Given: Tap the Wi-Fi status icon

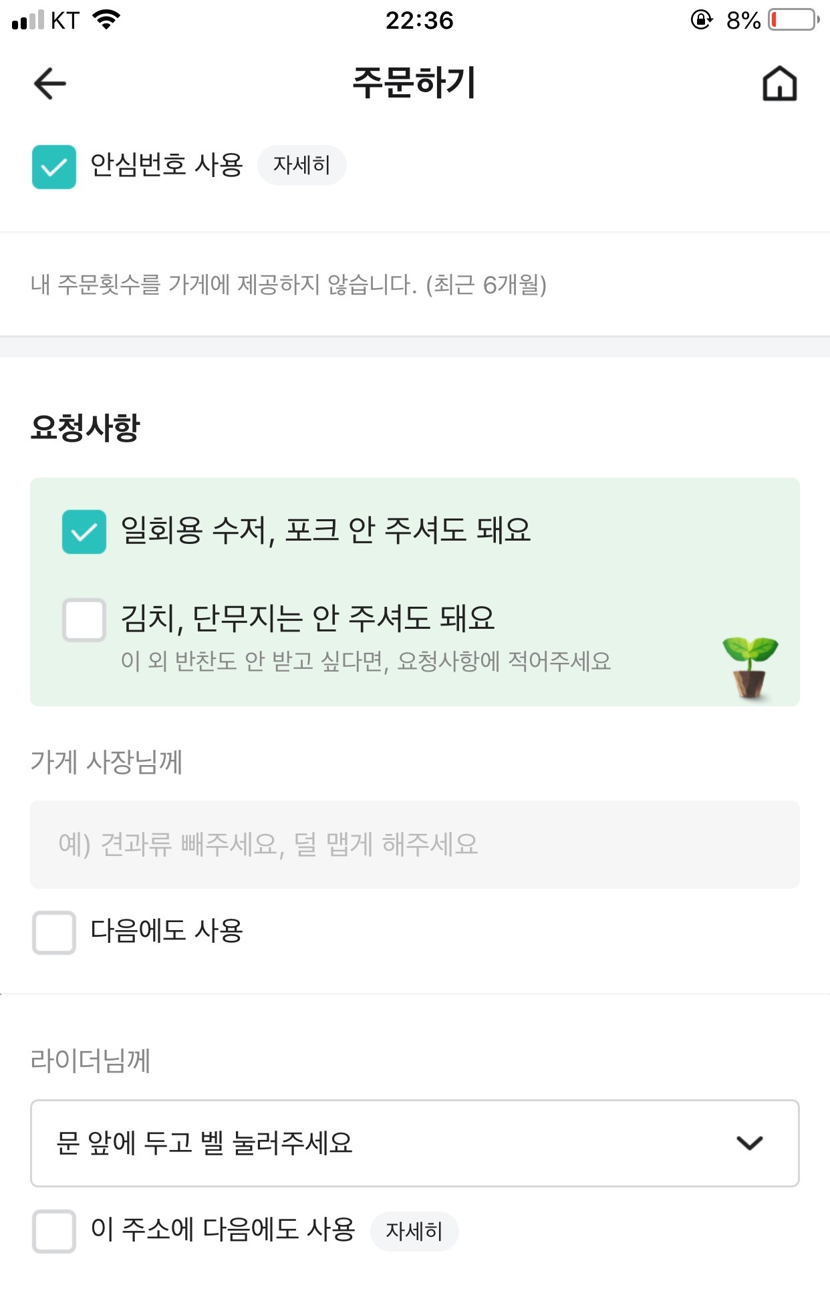Looking at the screenshot, I should [x=107, y=20].
